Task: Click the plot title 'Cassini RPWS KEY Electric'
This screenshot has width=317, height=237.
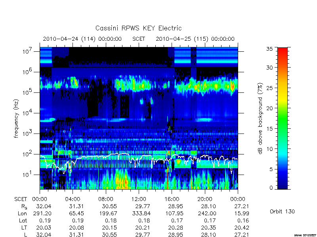Action: (138, 28)
